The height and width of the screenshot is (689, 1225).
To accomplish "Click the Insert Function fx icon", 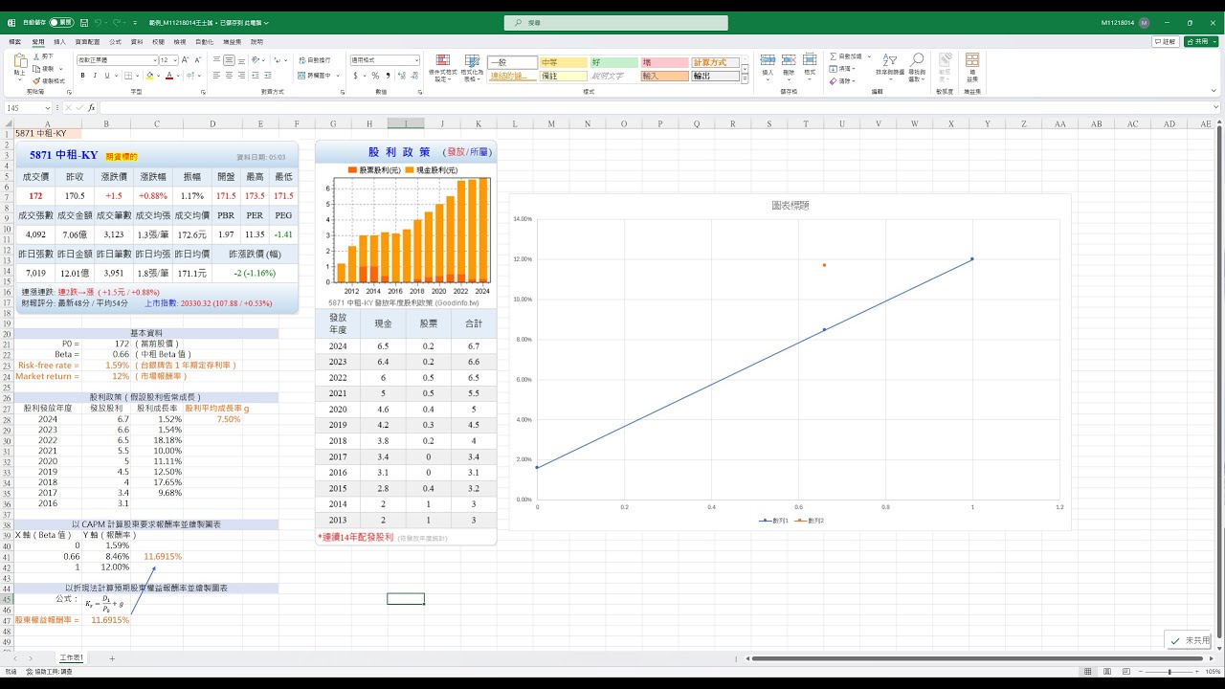I will [x=92, y=108].
